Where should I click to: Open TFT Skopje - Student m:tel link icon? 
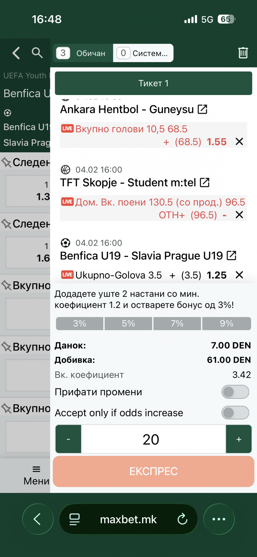point(205,183)
